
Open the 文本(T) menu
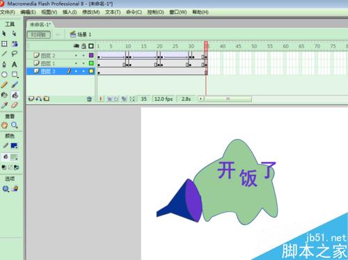tap(113, 12)
